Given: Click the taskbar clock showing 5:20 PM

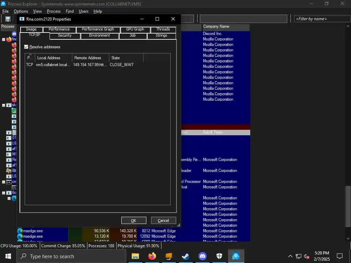Looking at the screenshot, I should 322,256.
